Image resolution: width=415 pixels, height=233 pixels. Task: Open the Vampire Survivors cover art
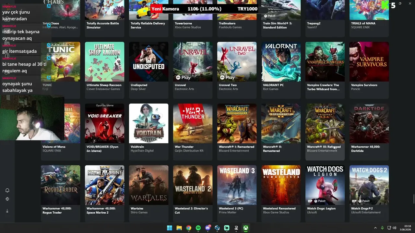click(369, 61)
